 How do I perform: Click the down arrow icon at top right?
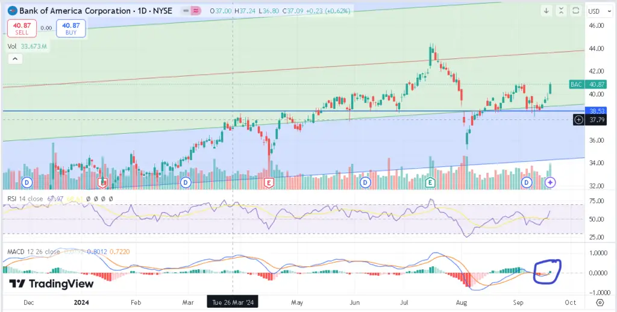tap(546, 11)
